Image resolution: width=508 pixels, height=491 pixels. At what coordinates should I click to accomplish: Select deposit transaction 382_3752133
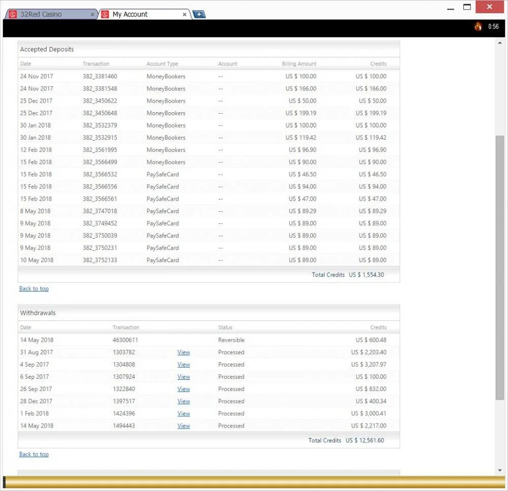coord(100,260)
